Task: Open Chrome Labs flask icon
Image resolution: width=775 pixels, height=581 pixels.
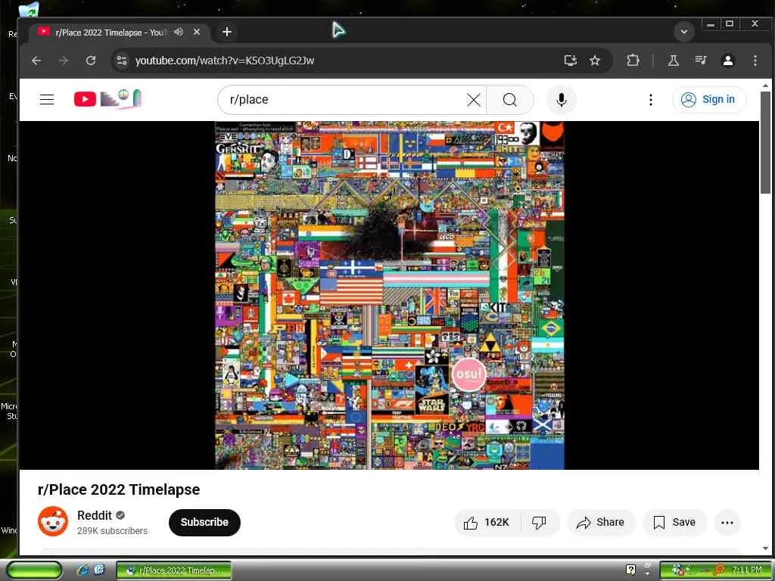Action: click(x=673, y=61)
